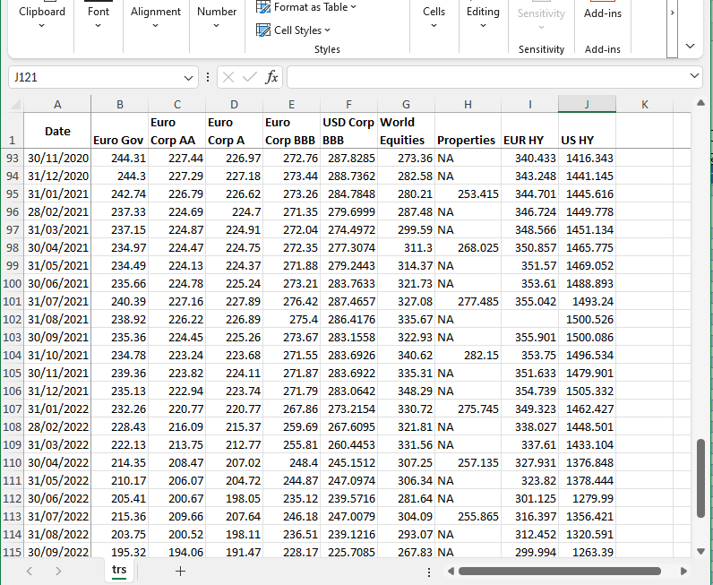
Task: Click the cell with value 1500.526
Action: pos(587,319)
